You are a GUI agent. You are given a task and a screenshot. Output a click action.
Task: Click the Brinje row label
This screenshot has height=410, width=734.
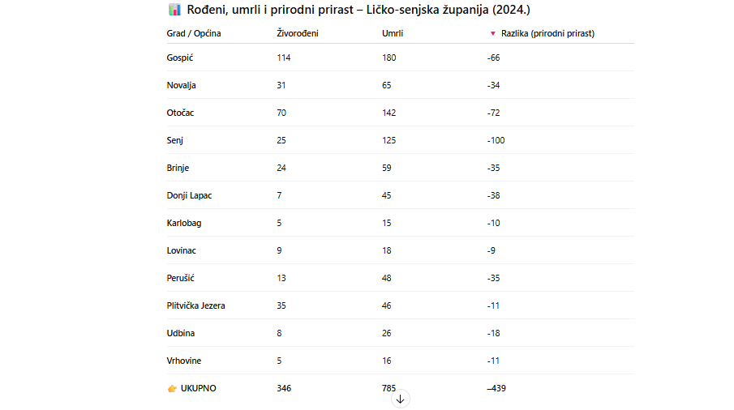click(178, 168)
